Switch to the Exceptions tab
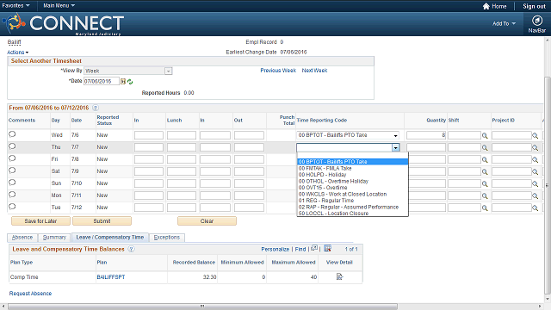Viewport: 551px width, 310px height. pos(167,238)
